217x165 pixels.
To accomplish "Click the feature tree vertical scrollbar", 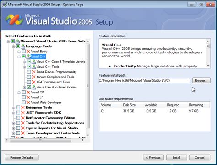I will 88,86.
